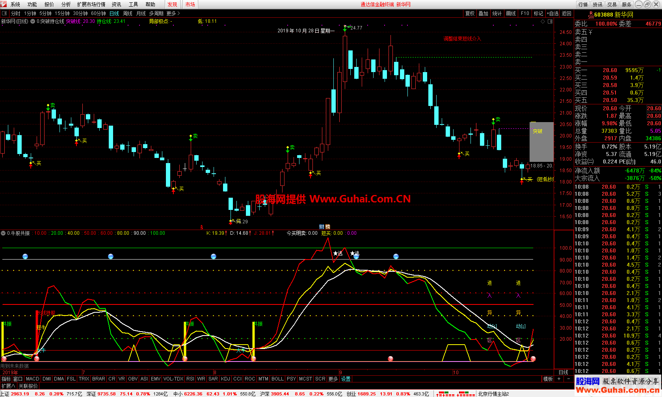Open the 日线 selector at bottom right
The height and width of the screenshot is (397, 662).
point(563,372)
